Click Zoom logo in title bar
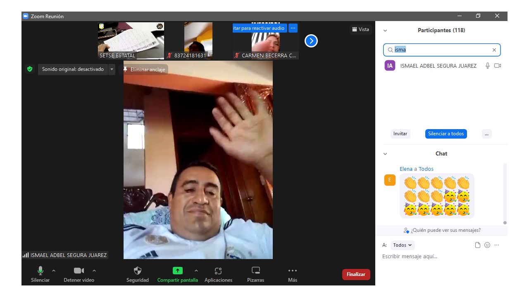 point(26,16)
